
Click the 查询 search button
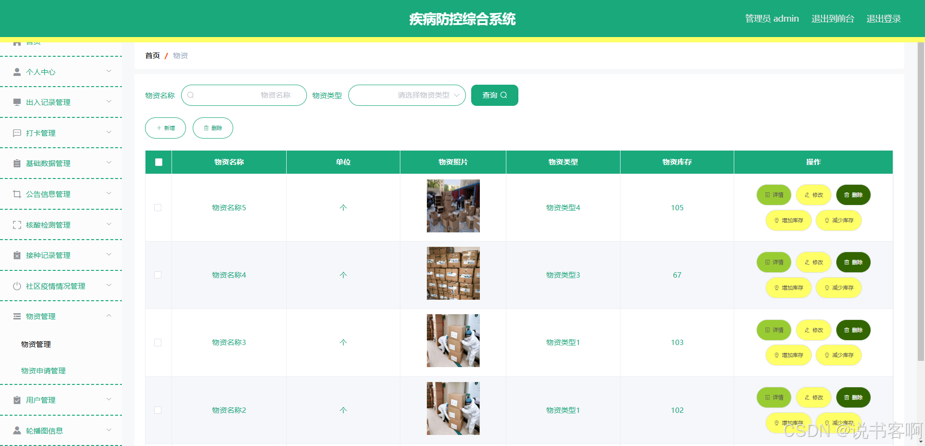494,95
